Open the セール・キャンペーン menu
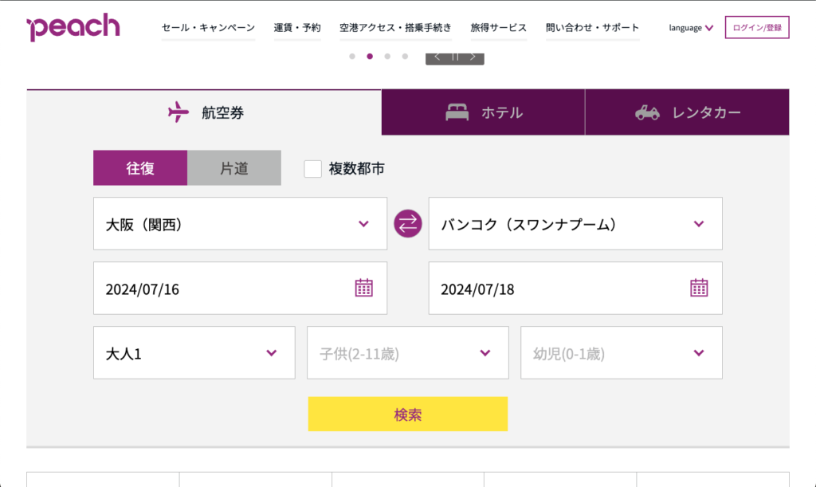 (x=208, y=25)
